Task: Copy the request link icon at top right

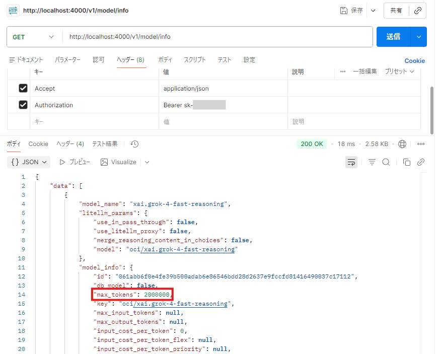Action: [x=417, y=11]
